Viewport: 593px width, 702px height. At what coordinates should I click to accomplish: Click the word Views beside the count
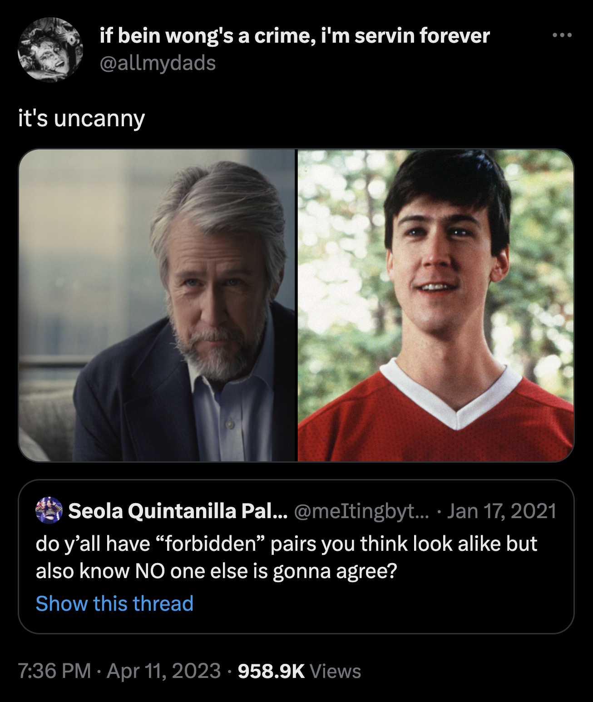pos(335,671)
